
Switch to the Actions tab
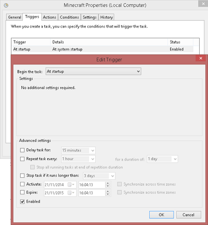click(49, 17)
